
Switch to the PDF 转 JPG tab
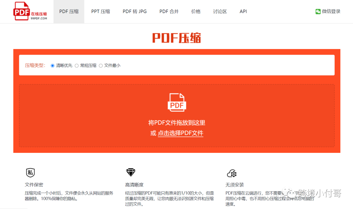pyautogui.click(x=134, y=11)
